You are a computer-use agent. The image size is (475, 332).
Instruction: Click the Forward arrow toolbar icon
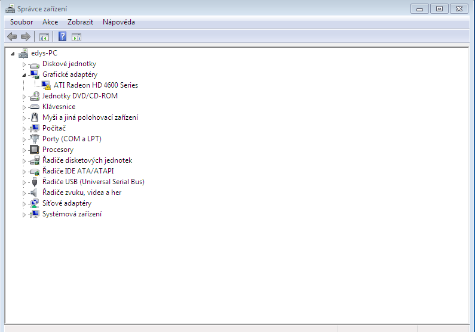tap(26, 37)
